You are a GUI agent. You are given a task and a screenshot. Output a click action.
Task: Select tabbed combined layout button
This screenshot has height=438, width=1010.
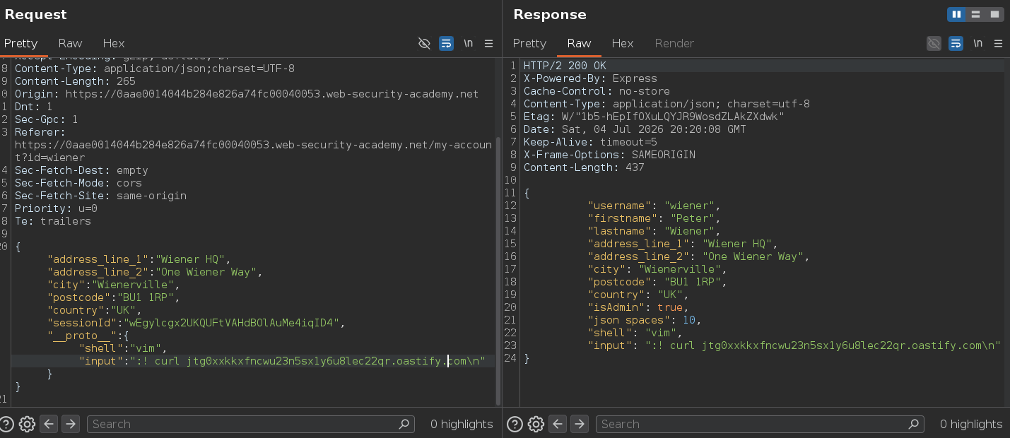[994, 14]
